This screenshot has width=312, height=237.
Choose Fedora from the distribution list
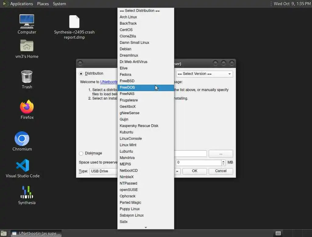point(146,75)
